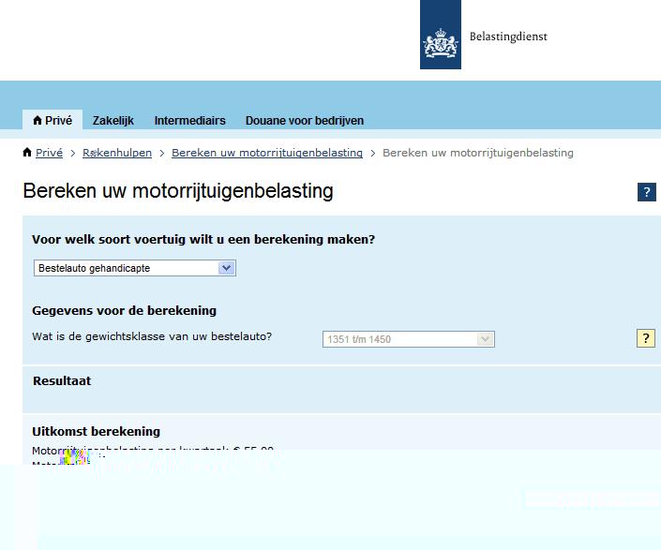This screenshot has height=550, width=661.
Task: Click the question about voertuig soort
Action: pyautogui.click(x=203, y=239)
